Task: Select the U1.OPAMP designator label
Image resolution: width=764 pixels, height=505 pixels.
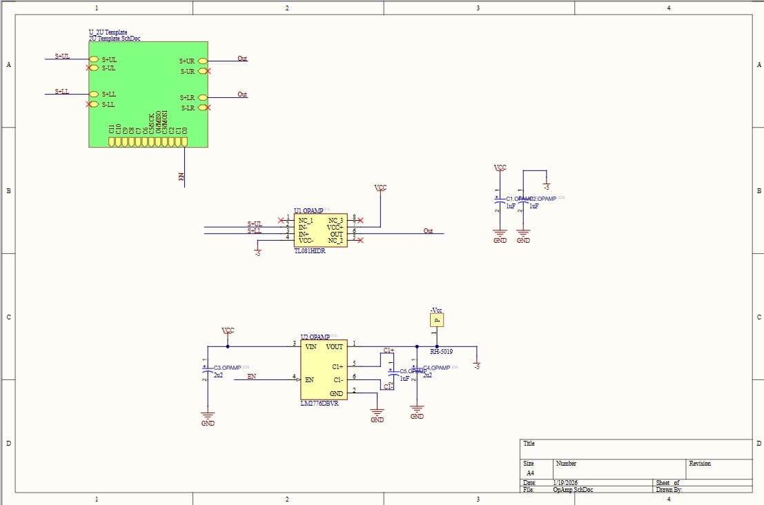Action: 308,210
